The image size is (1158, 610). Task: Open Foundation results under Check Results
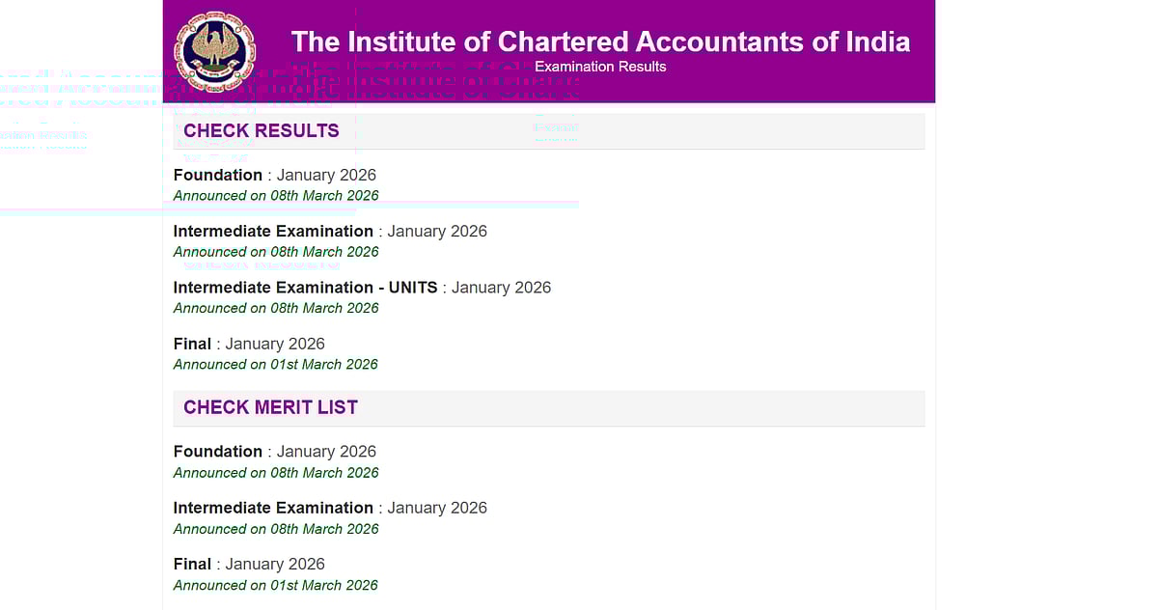(218, 175)
